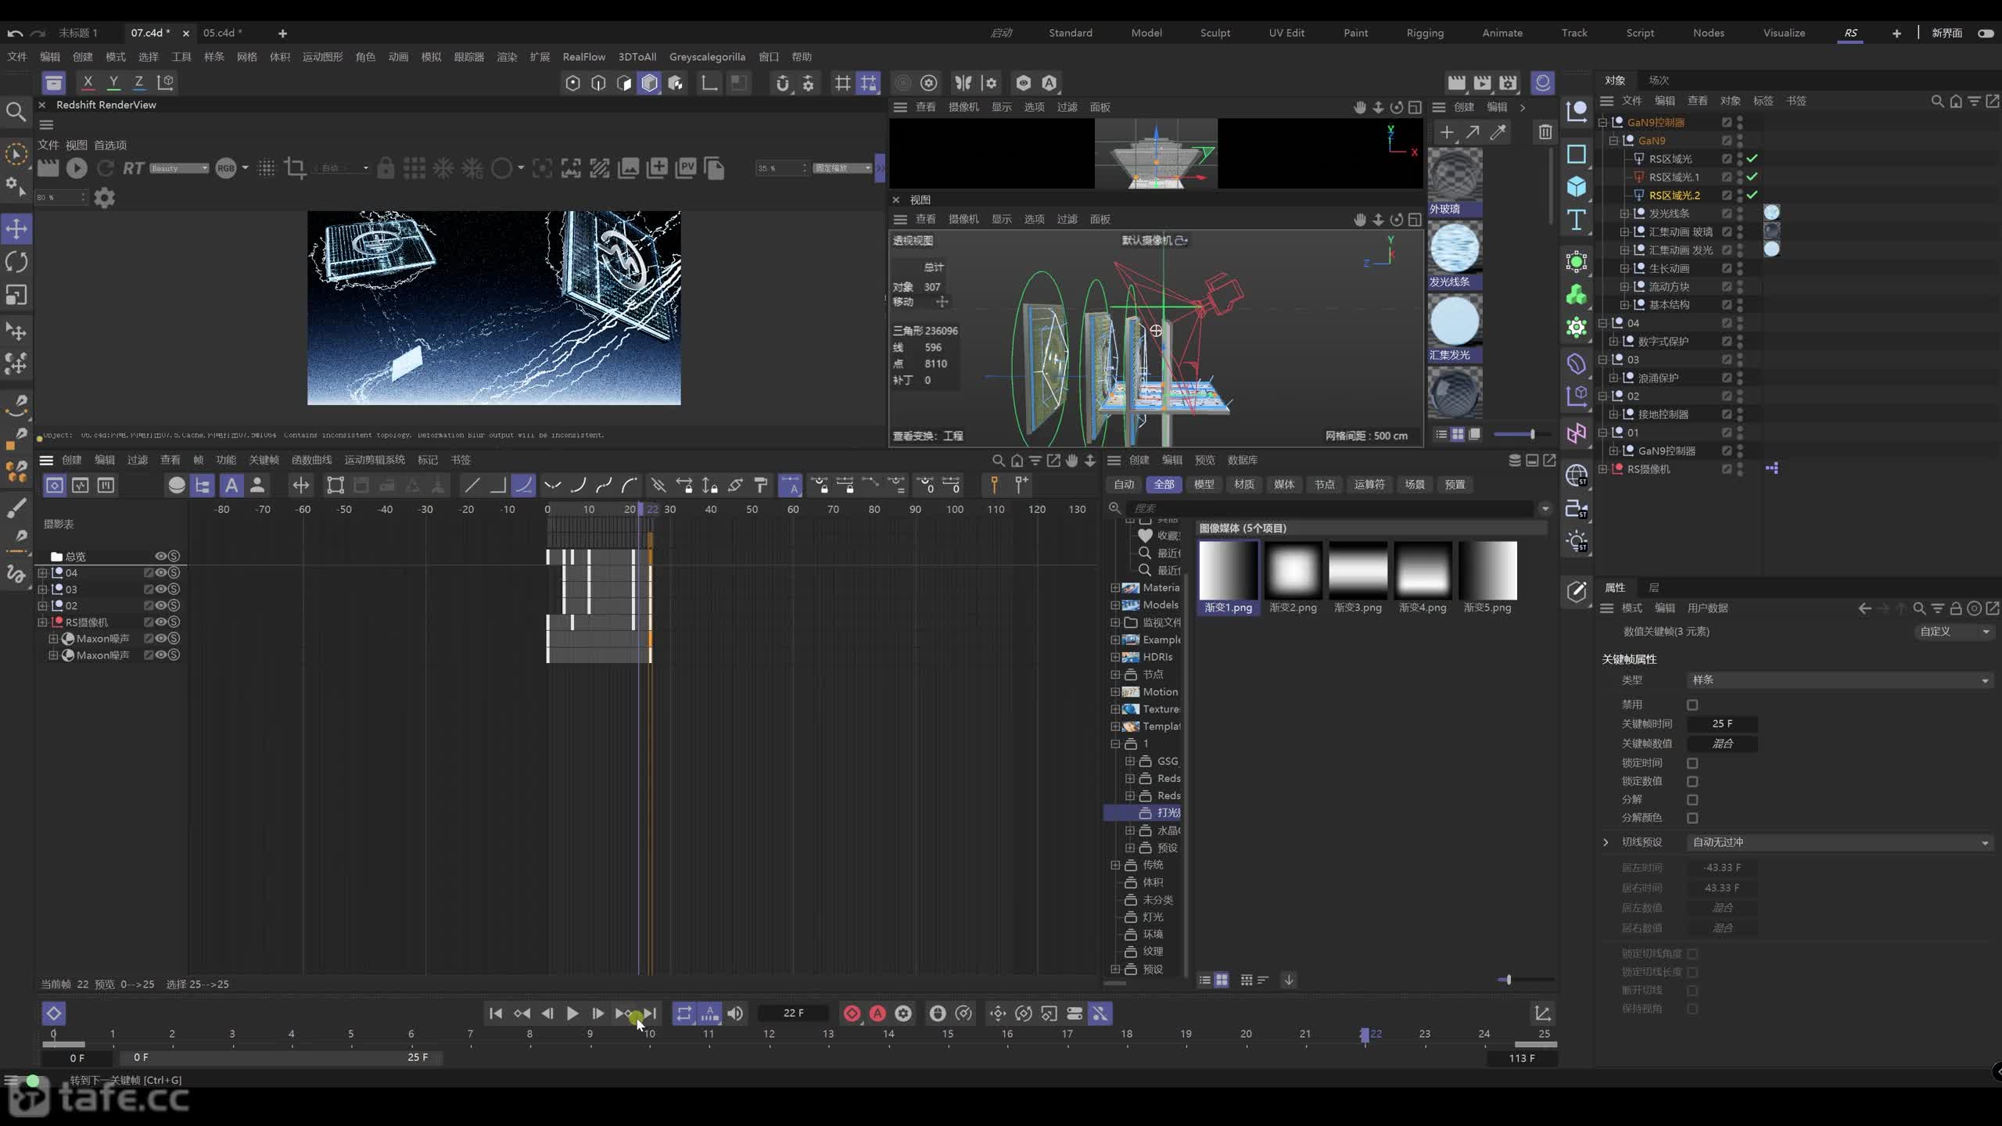This screenshot has width=2002, height=1126.
Task: Switch to the 05.c4d document tab
Action: [x=222, y=33]
